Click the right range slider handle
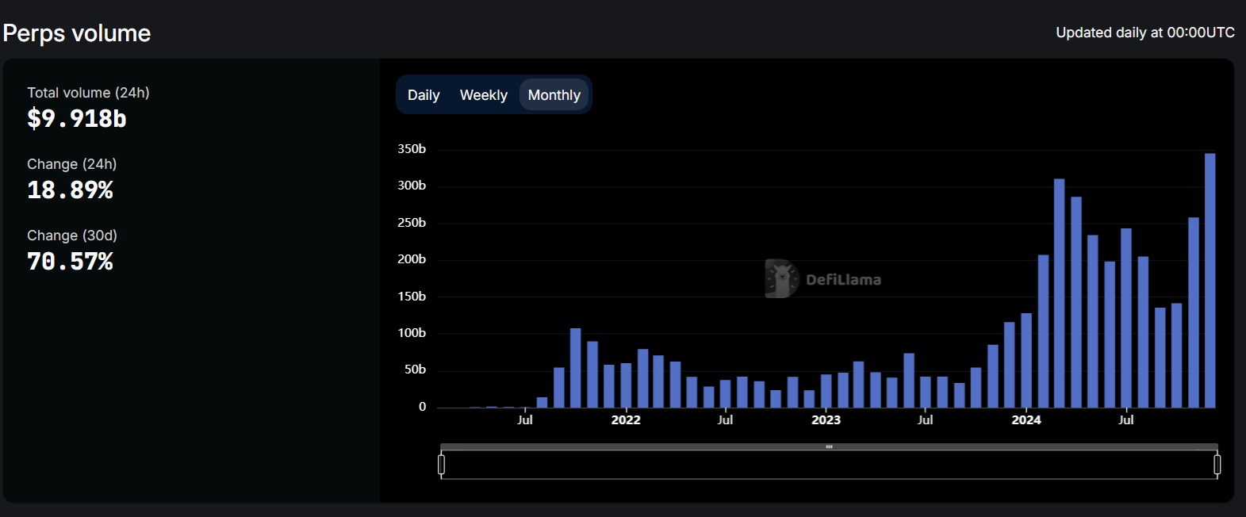The image size is (1246, 517). 1217,465
